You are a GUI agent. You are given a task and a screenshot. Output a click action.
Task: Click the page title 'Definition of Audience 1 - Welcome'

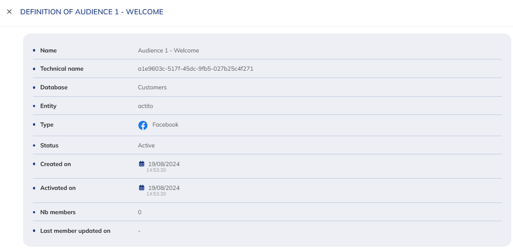pos(92,12)
